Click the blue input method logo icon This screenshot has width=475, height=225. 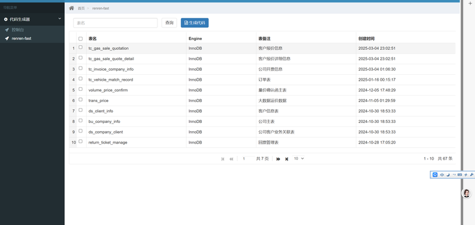coord(435,175)
